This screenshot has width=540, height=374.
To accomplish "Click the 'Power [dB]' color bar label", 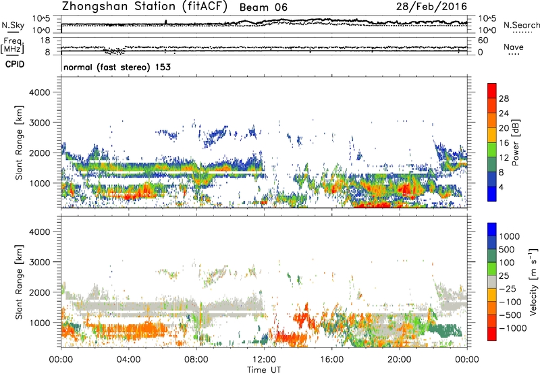I will coord(515,142).
